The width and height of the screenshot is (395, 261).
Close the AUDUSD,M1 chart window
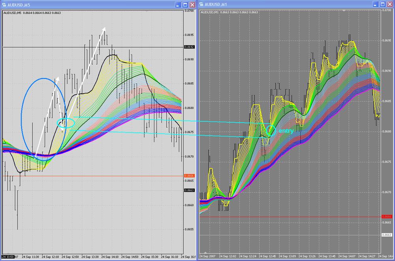tap(390, 4)
